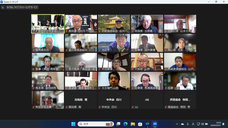Open Task View from the taskbar

coord(118,124)
